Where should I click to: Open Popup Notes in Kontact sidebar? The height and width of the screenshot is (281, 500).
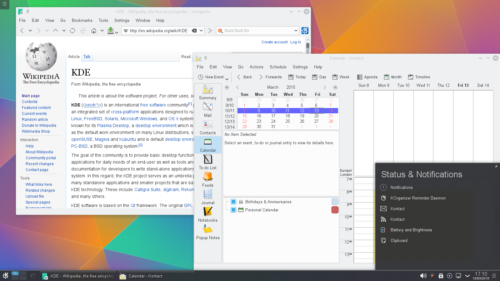pyautogui.click(x=208, y=232)
